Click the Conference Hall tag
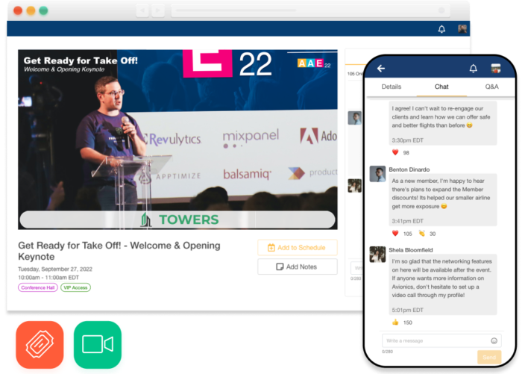Screen dimensions: 522x374 pos(37,287)
